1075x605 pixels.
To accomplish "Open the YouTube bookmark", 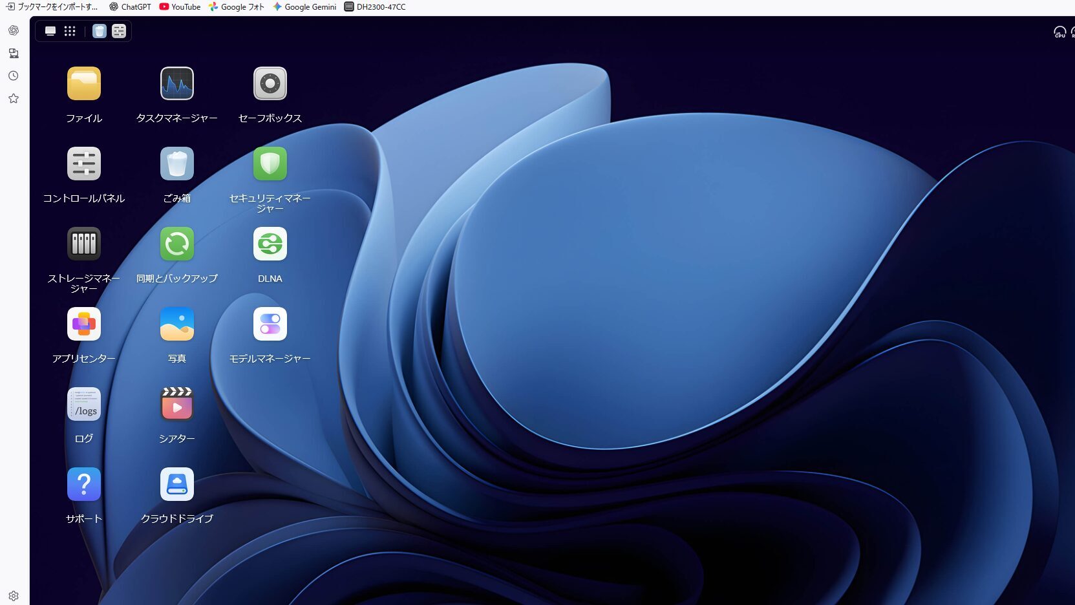I will tap(180, 7).
